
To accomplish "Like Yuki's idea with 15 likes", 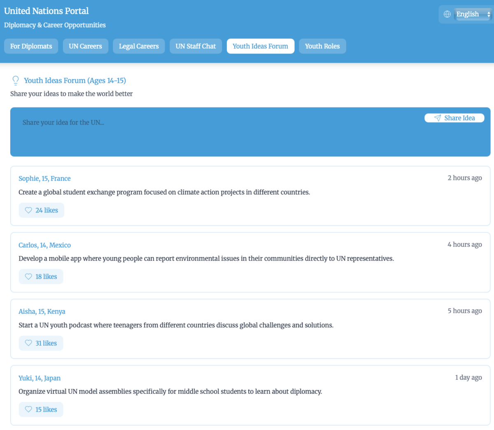I will pyautogui.click(x=41, y=409).
